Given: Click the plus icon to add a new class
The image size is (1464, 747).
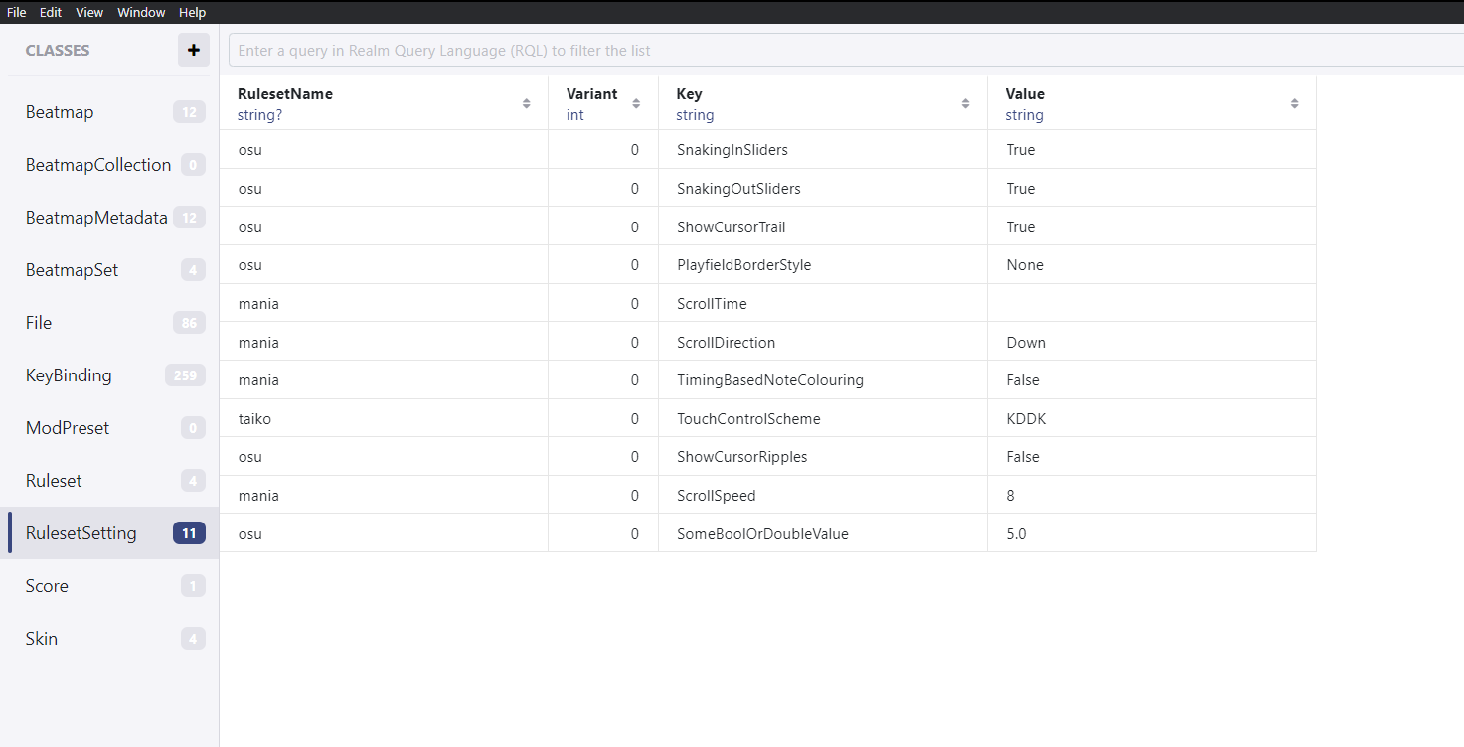Looking at the screenshot, I should (193, 49).
